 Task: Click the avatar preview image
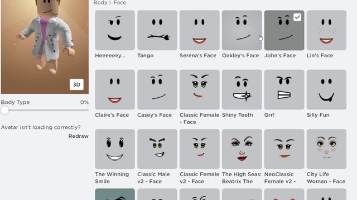45,47
